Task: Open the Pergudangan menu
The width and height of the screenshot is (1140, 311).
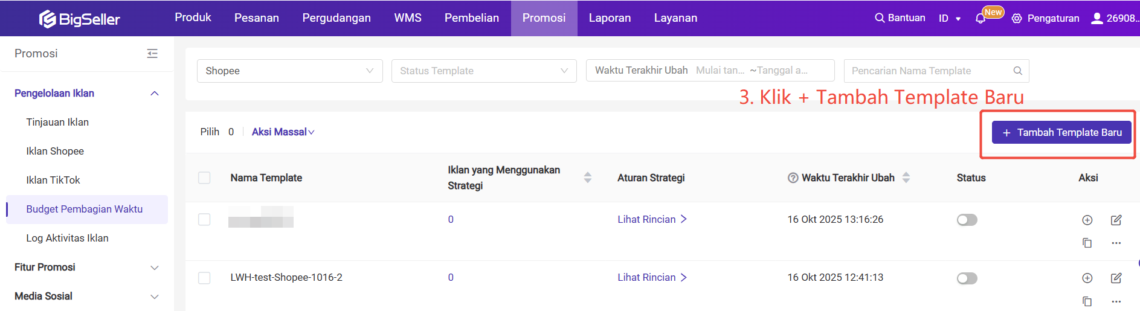Action: click(336, 18)
